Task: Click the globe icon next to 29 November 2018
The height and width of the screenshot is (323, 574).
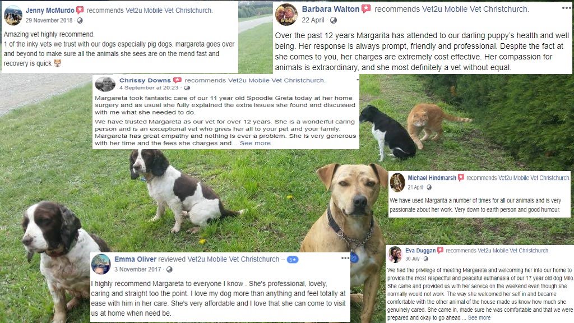Action: point(80,21)
